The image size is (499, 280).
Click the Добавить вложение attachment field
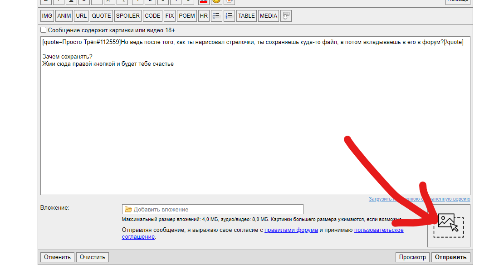pyautogui.click(x=212, y=209)
